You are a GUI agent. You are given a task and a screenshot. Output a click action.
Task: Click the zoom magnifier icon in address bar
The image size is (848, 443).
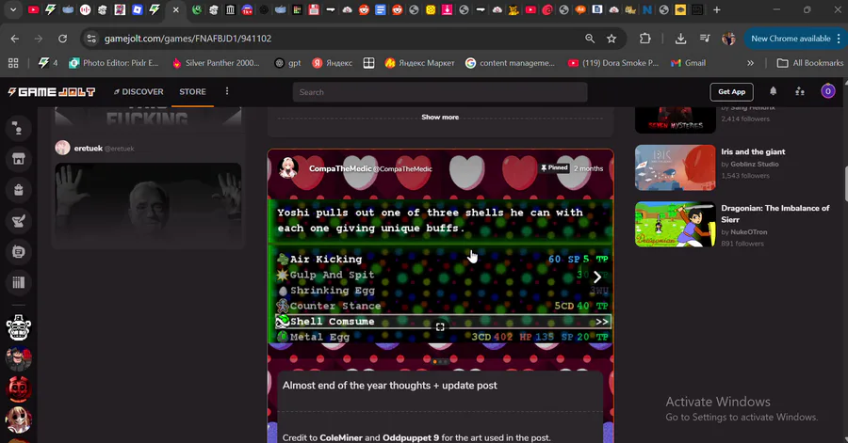click(590, 39)
